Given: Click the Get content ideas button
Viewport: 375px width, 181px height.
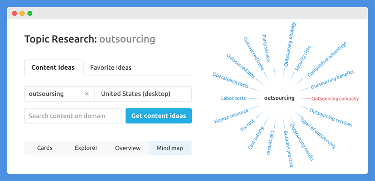Looking at the screenshot, I should pos(158,116).
